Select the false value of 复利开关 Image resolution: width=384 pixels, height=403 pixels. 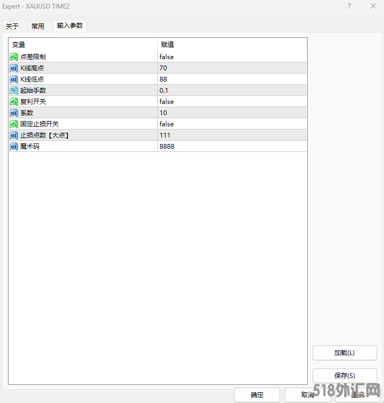tap(166, 102)
